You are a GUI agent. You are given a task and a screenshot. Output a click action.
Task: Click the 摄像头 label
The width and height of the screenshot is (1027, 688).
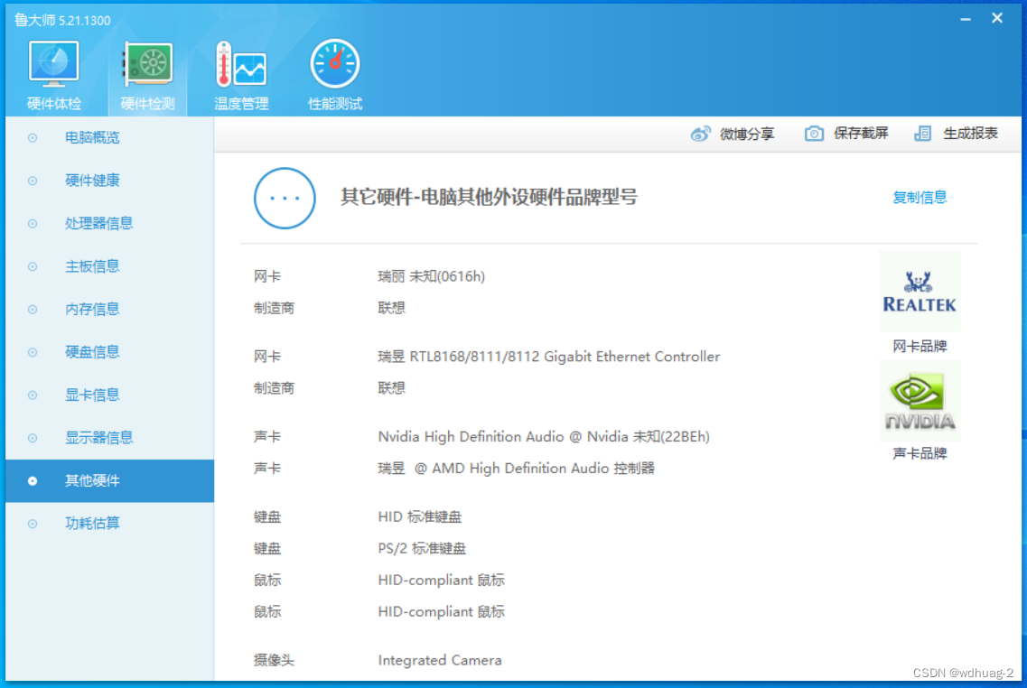pyautogui.click(x=274, y=661)
